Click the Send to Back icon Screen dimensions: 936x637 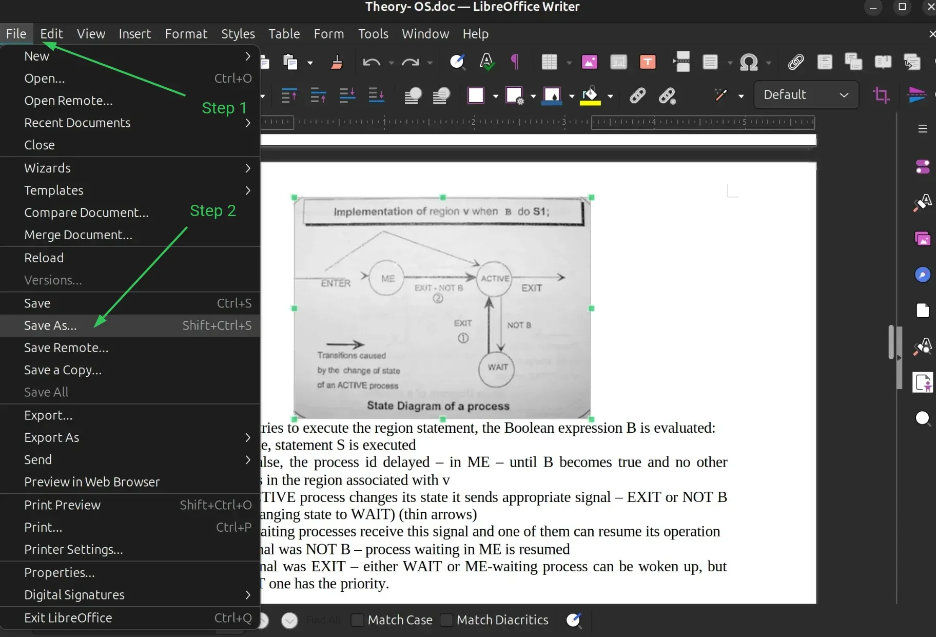click(376, 95)
